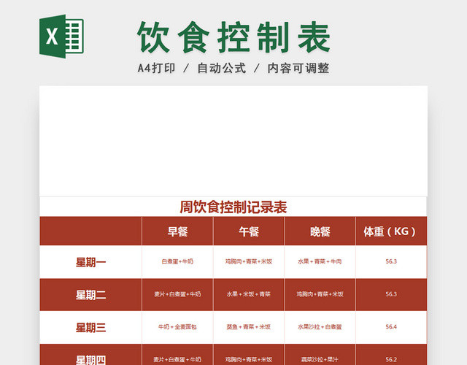Click the title 饮食控制表
This screenshot has height=365, width=467.
(233, 37)
